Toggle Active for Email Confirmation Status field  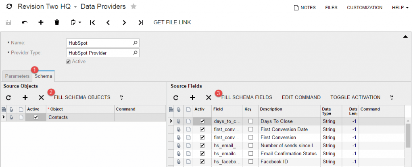click(202, 154)
